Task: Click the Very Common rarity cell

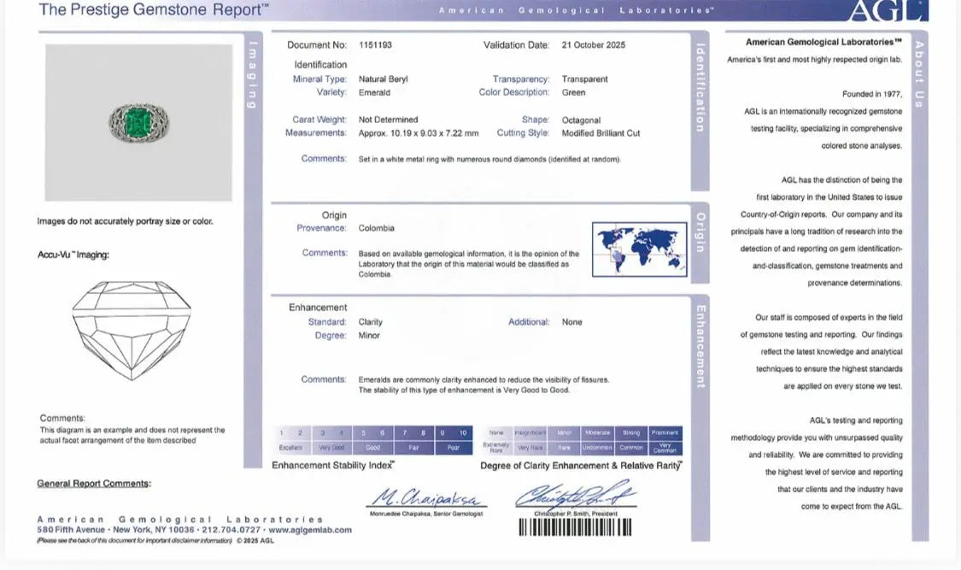Action: click(665, 448)
